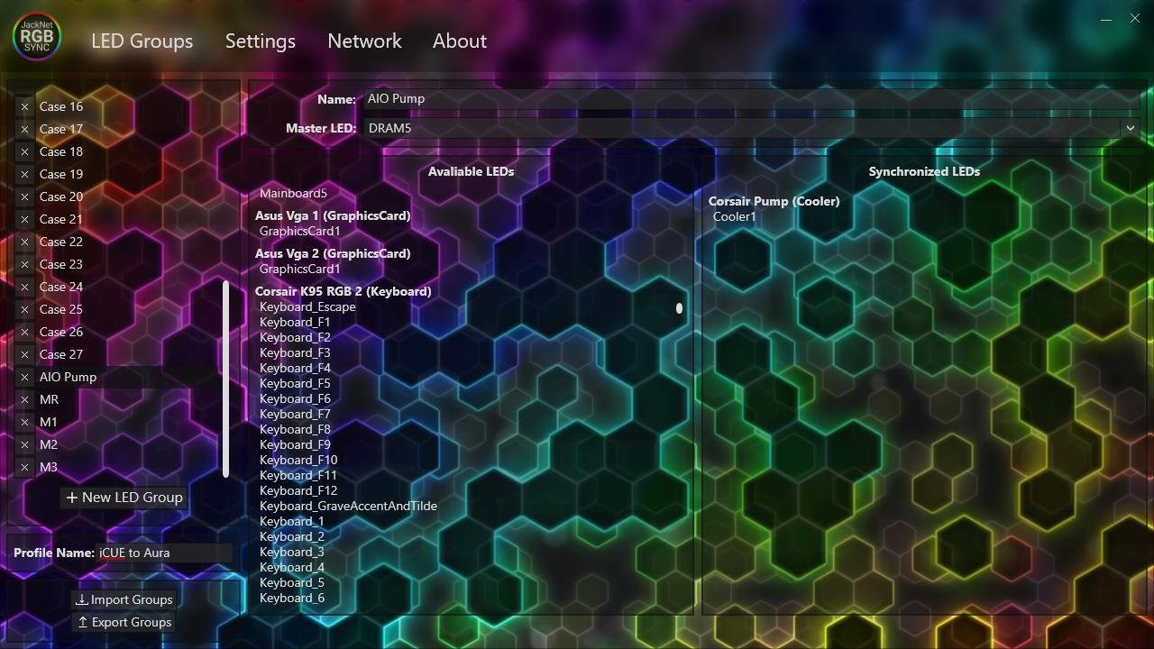Viewport: 1154px width, 649px height.
Task: Remove the M3 group
Action: [x=24, y=467]
